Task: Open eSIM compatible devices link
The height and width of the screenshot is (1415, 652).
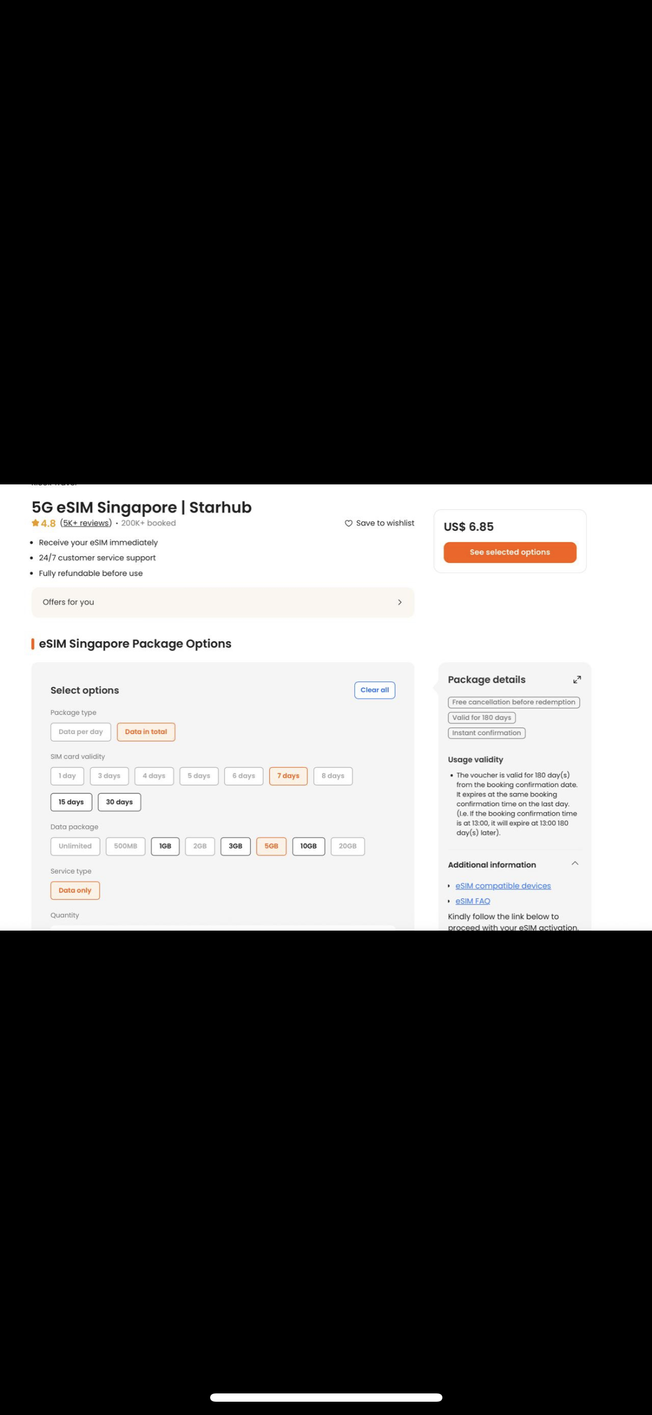Action: 503,886
